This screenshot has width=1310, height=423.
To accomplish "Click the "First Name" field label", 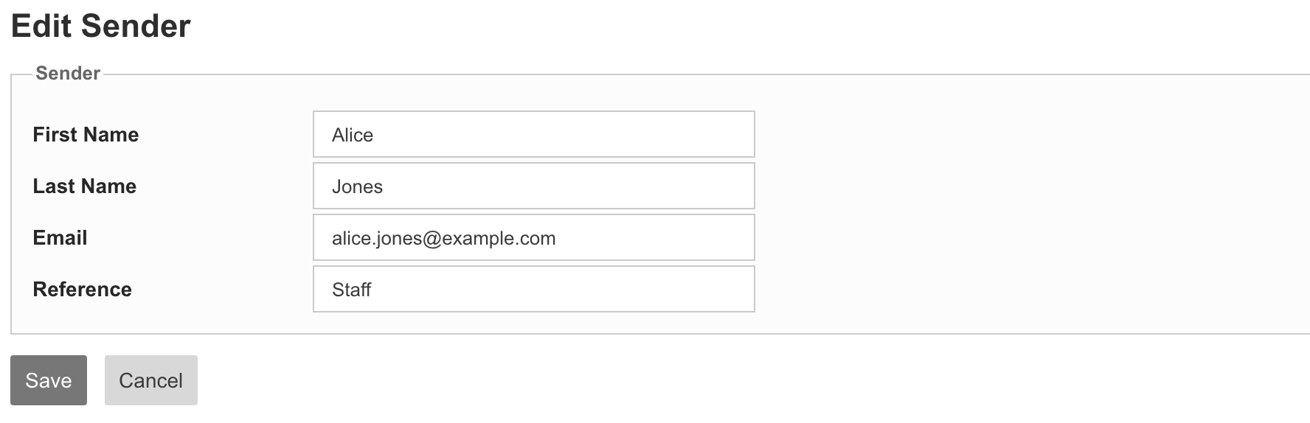I will click(x=86, y=134).
